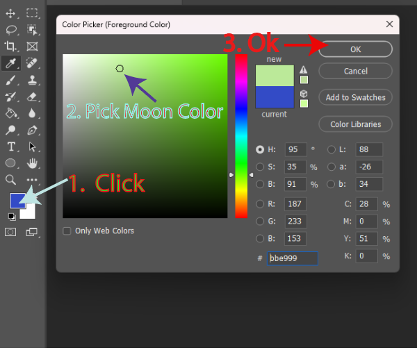Image resolution: width=417 pixels, height=350 pixels.
Task: Toggle Quick Mask mode icon
Action: pos(10,232)
